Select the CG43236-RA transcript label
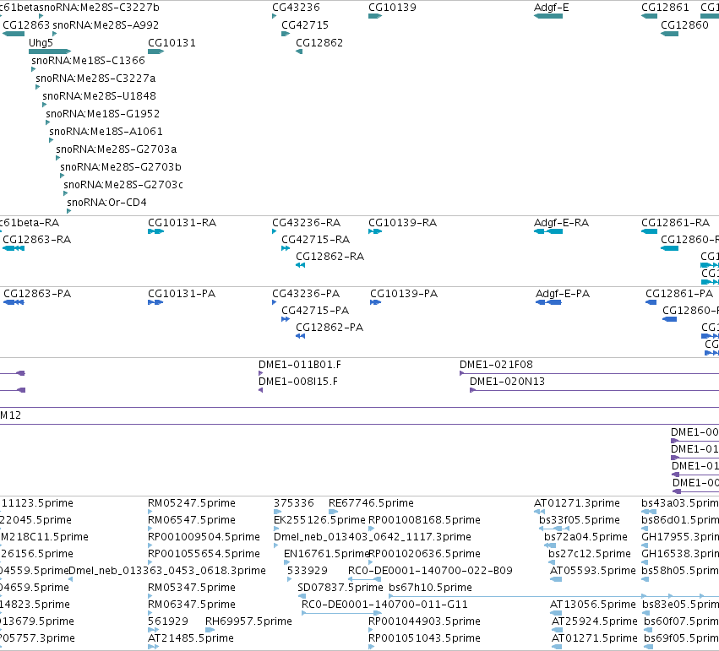 [x=307, y=223]
